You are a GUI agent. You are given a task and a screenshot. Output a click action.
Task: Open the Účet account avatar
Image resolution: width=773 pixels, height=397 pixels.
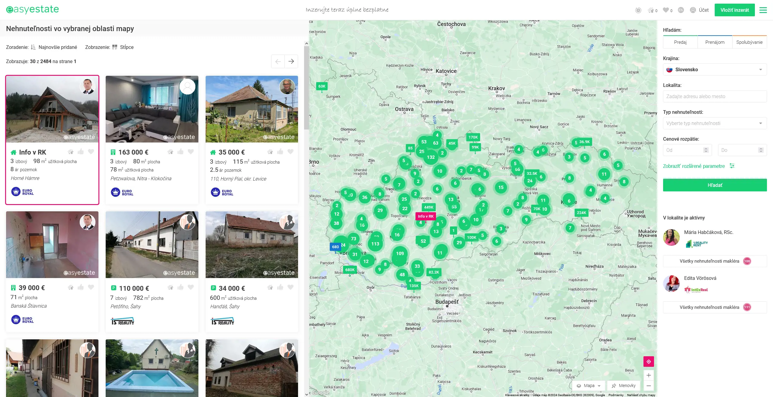(693, 10)
